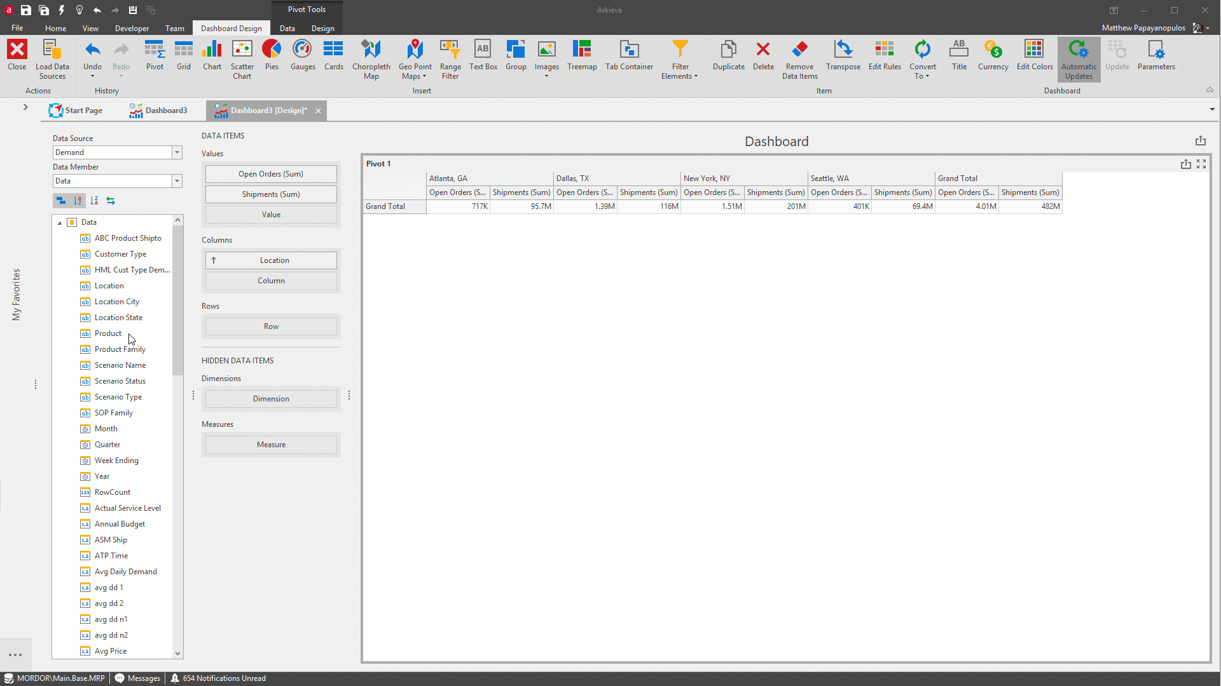Insert a Pies item
1221x686 pixels.
coord(272,55)
